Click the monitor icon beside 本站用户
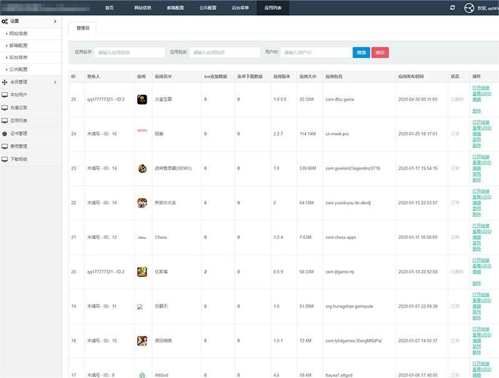Image resolution: width=499 pixels, height=378 pixels. tap(5, 95)
